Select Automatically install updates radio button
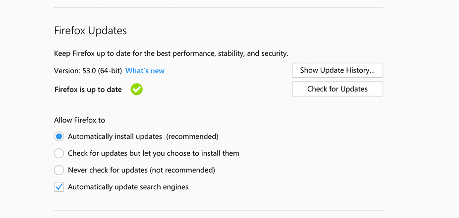459x218 pixels. (59, 136)
